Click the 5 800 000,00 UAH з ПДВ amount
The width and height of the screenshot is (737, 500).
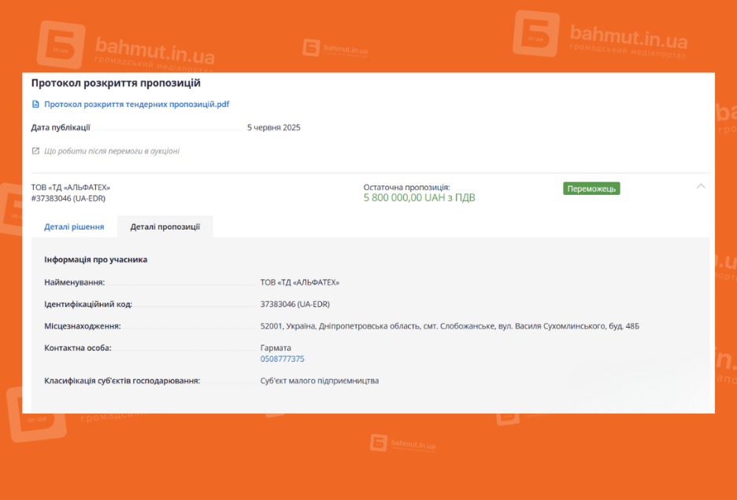pos(419,197)
